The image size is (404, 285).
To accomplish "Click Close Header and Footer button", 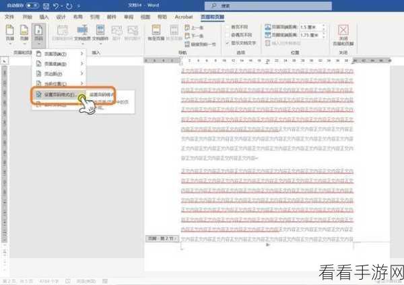I will [343, 35].
